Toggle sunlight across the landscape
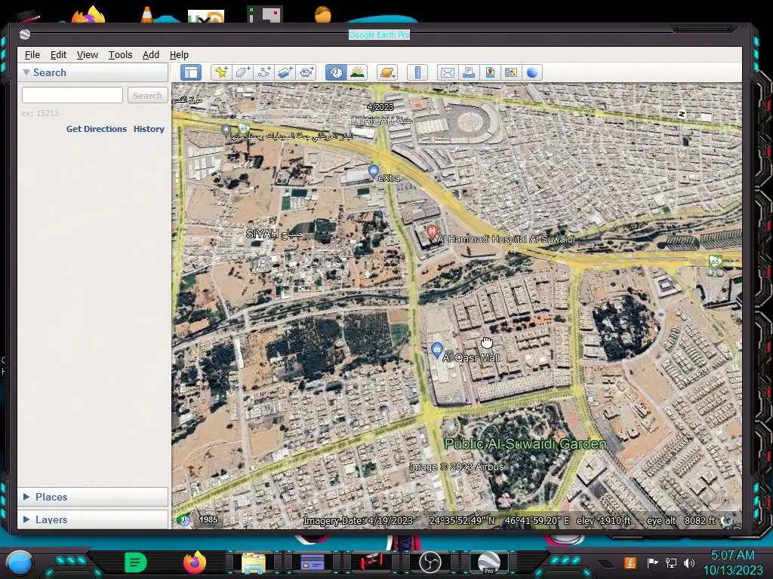The image size is (773, 579). coord(357,72)
